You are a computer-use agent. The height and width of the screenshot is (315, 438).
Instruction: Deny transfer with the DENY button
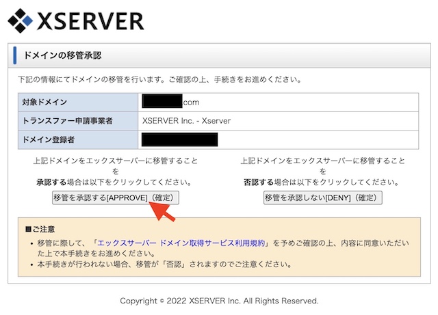322,198
